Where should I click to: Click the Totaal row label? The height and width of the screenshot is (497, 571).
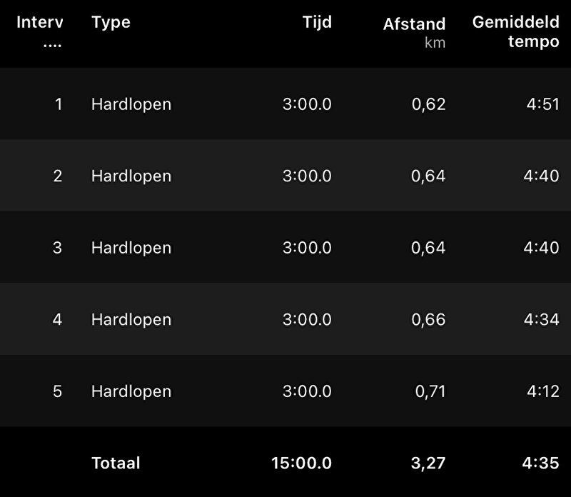pos(116,463)
